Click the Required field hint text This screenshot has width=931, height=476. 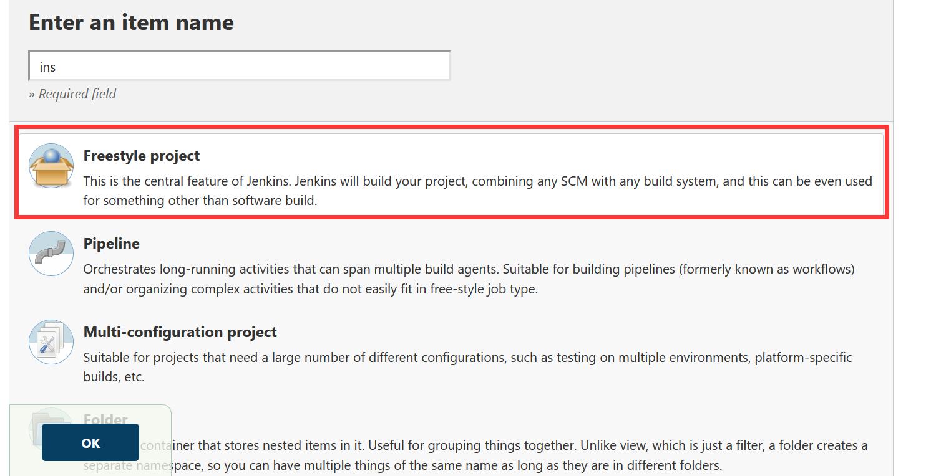(72, 94)
